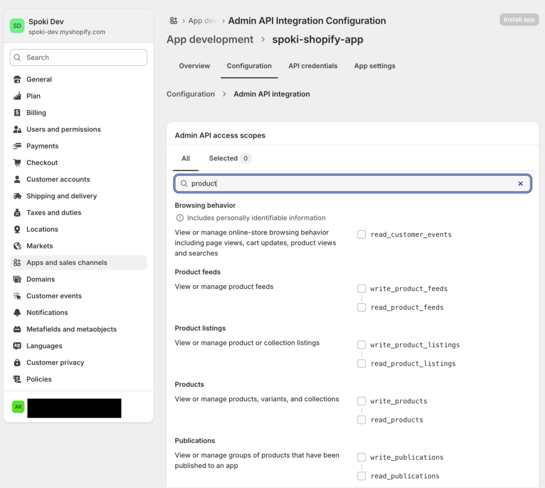Open the Spoki Dev store switcher
Viewport: 545px width, 488px height.
point(78,27)
